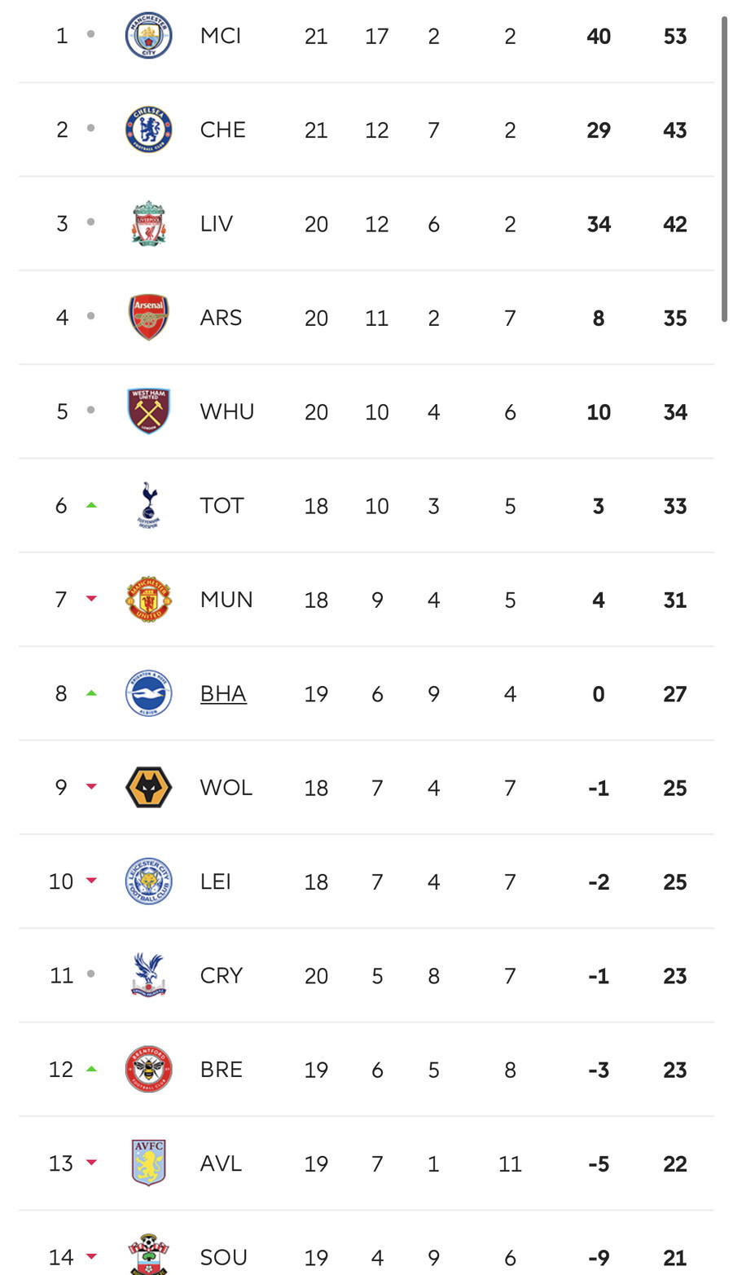This screenshot has width=733, height=1275.
Task: Click the red down arrow beside position 7
Action: [x=91, y=599]
